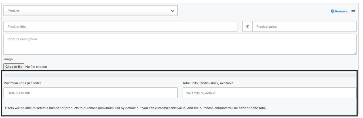Click the 'Maximum units per order' label

coord(24,83)
